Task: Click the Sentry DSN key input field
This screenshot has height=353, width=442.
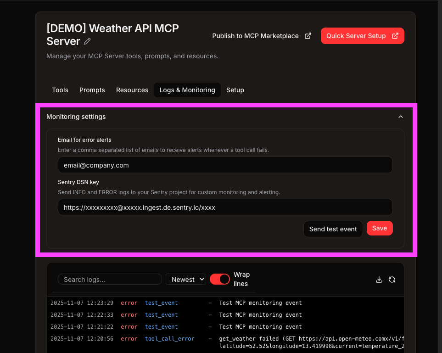Action: tap(225, 207)
